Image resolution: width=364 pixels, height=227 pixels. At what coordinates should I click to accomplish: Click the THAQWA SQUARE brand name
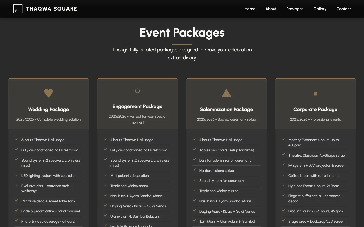[x=51, y=9]
